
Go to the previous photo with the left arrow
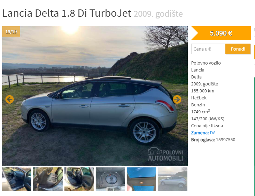[9, 99]
